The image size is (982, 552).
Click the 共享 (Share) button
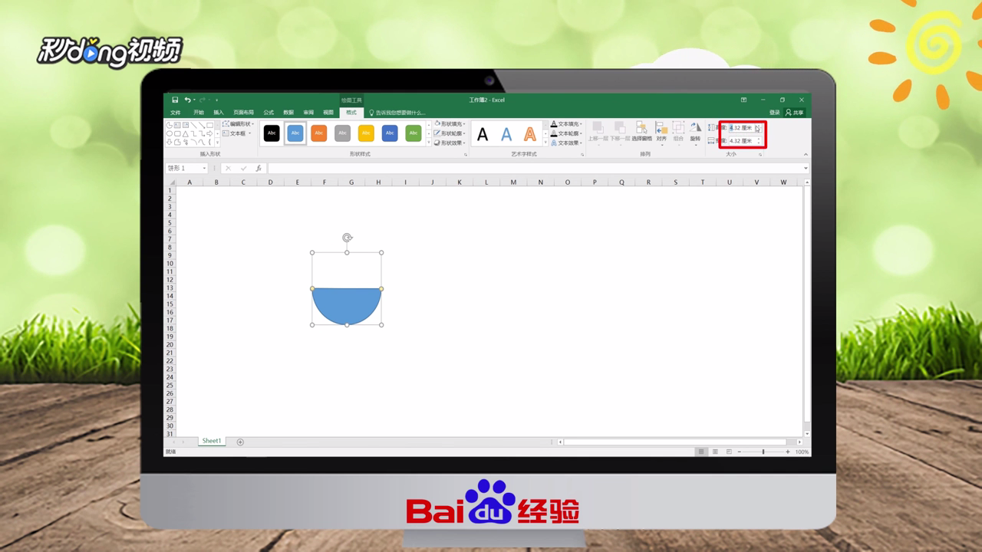(796, 111)
